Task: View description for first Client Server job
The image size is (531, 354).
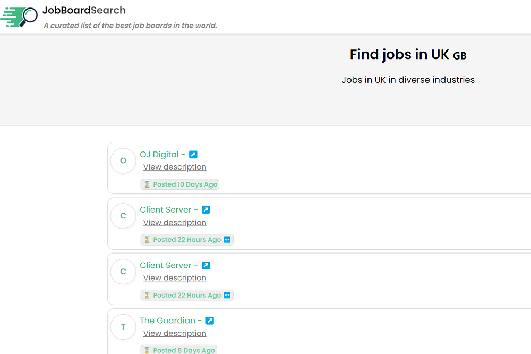Action: pyautogui.click(x=175, y=223)
